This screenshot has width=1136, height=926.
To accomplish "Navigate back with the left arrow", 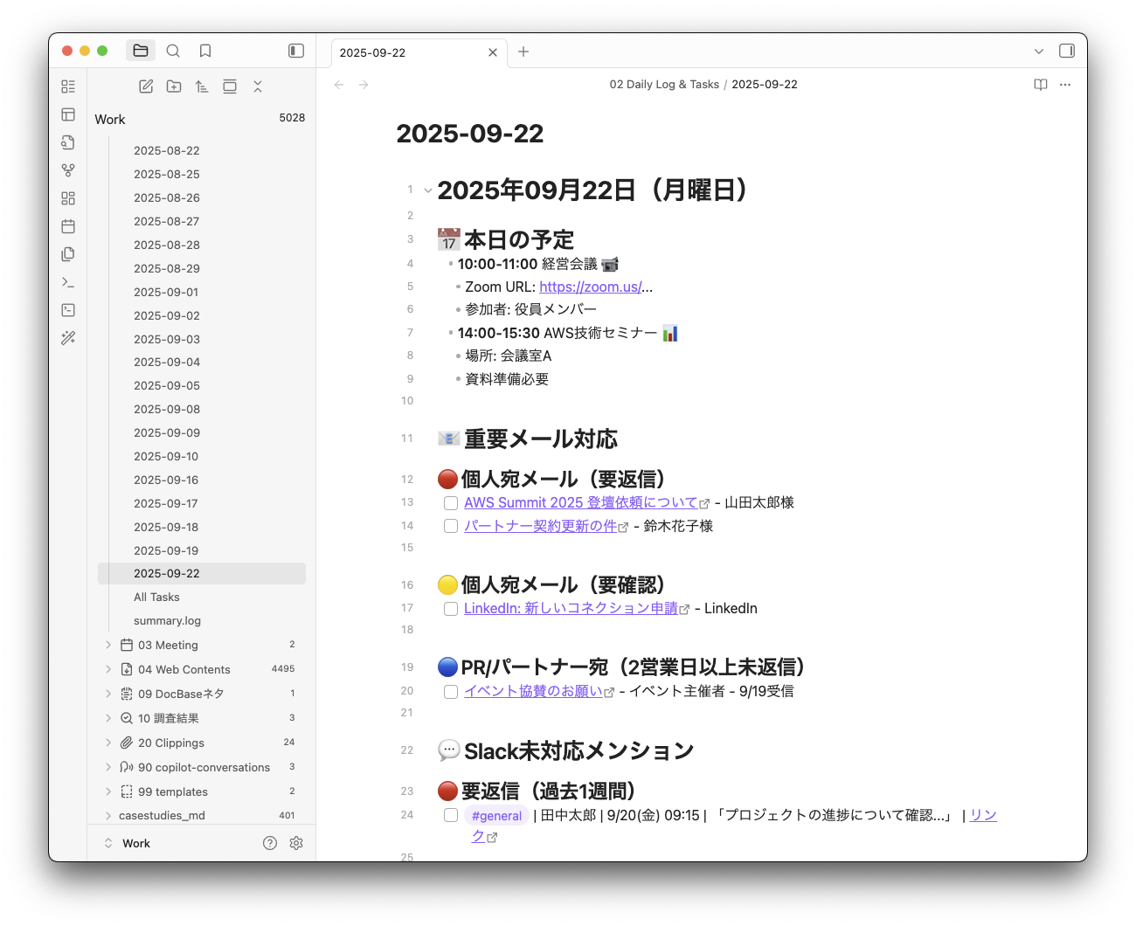I will click(x=339, y=85).
